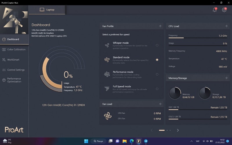The image size is (232, 145).
Task: Open Telegram from the taskbar
Action: click(146, 141)
